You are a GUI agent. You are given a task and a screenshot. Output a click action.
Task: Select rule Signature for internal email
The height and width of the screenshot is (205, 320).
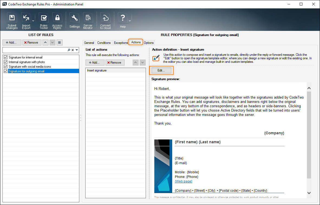tap(25, 57)
